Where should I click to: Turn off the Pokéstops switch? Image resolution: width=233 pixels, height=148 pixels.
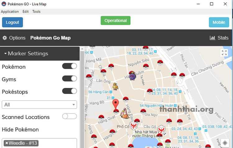[69, 91]
